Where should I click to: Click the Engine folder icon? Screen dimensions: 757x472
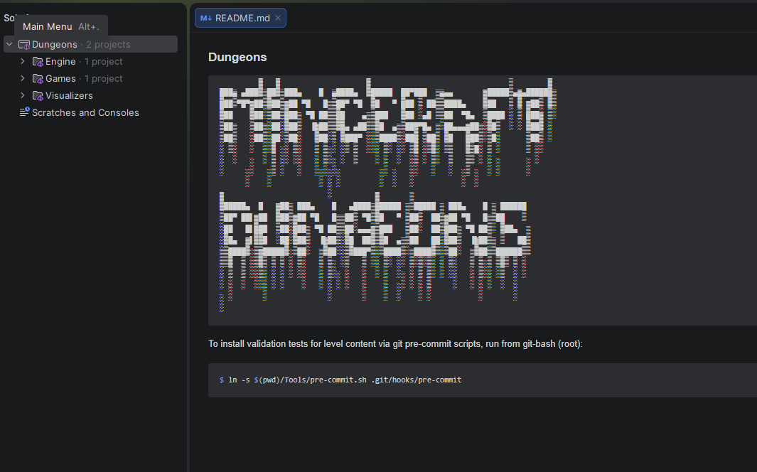point(38,62)
